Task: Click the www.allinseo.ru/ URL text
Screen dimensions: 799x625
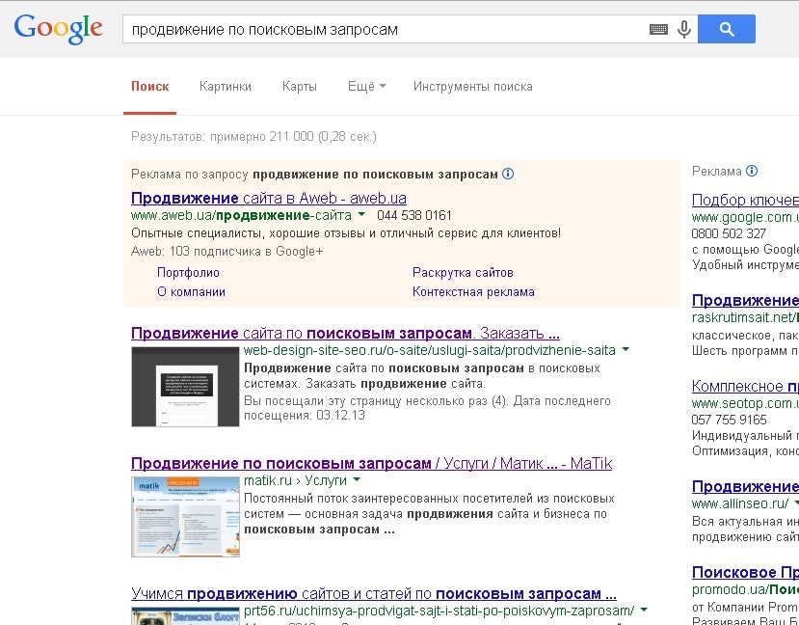Action: pos(740,503)
